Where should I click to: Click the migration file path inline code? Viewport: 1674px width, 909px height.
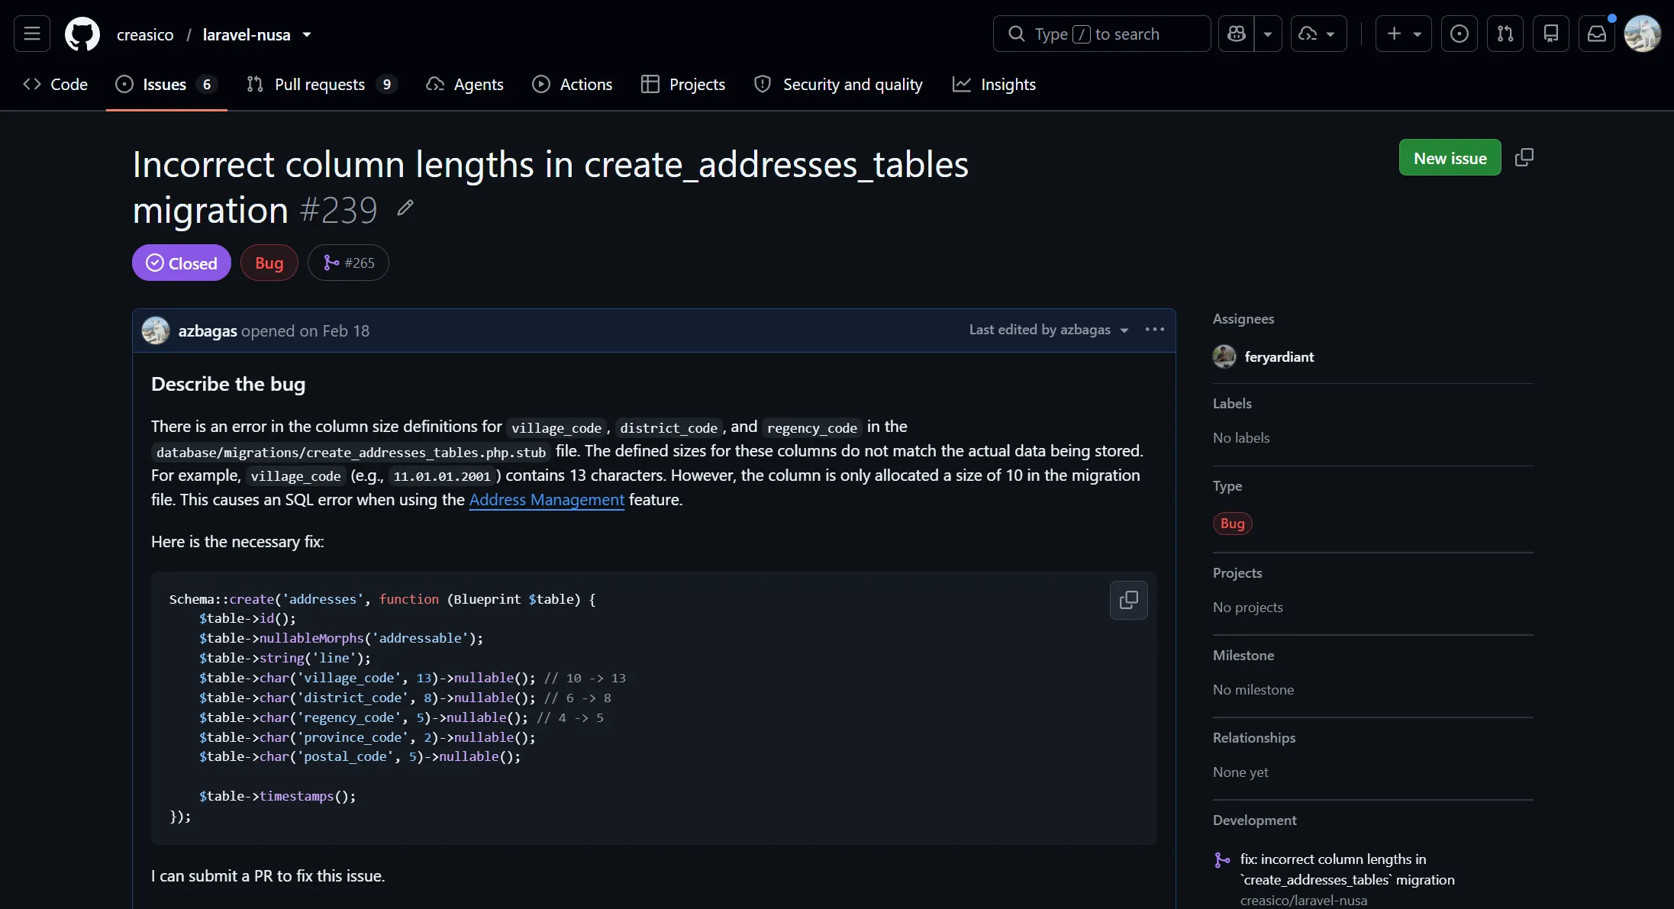click(351, 453)
